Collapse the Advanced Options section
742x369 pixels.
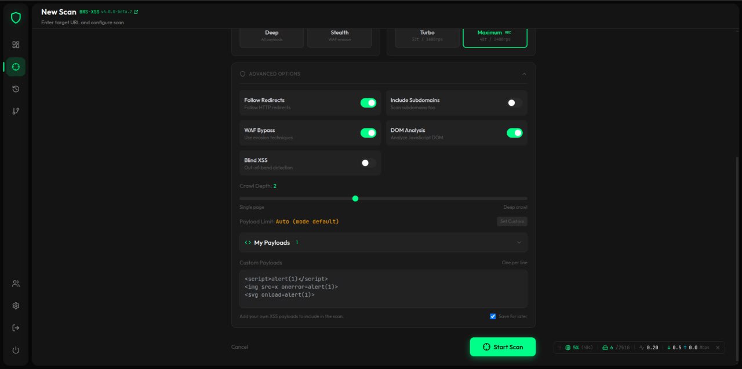[524, 74]
